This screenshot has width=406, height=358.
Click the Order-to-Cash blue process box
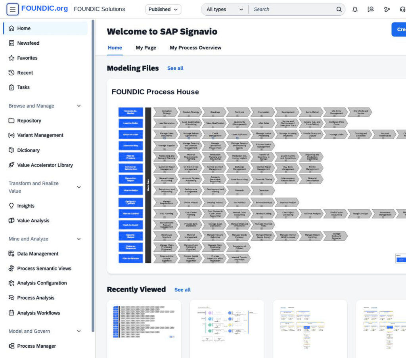131,134
